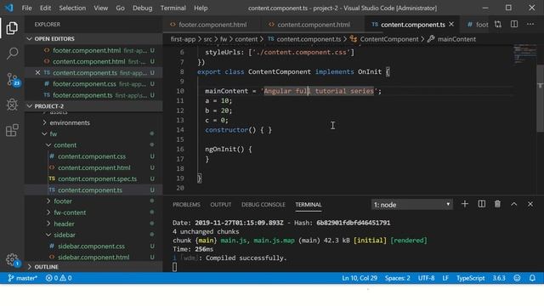Select the Terminal panel tab
This screenshot has width=544, height=306.
click(x=309, y=204)
